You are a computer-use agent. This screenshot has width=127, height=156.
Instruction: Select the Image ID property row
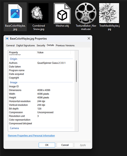pyautogui.click(x=41, y=86)
